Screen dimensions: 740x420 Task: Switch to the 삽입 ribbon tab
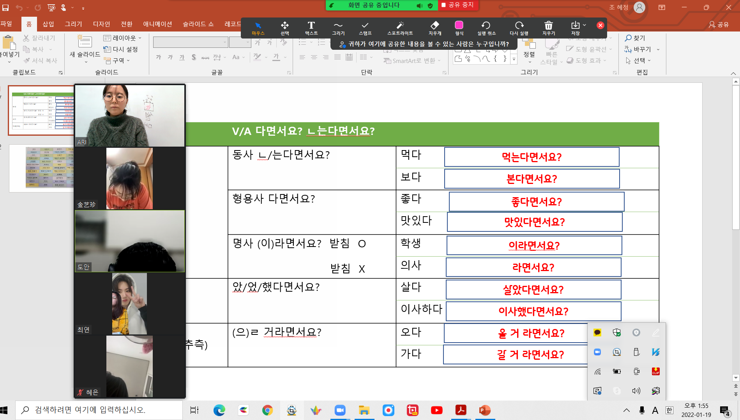(x=48, y=24)
